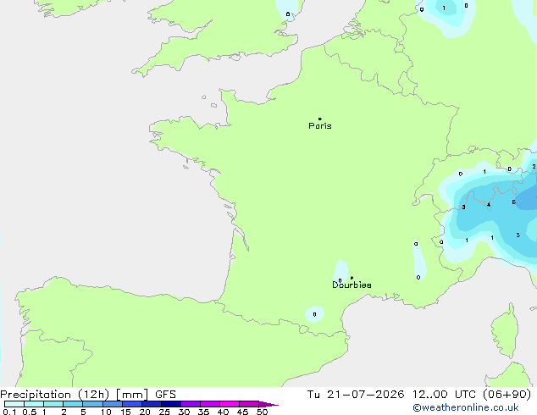537x415 pixels.
Task: Click the 'Precipitation (12h) [mm] GFS' title text
Action: pyautogui.click(x=88, y=395)
